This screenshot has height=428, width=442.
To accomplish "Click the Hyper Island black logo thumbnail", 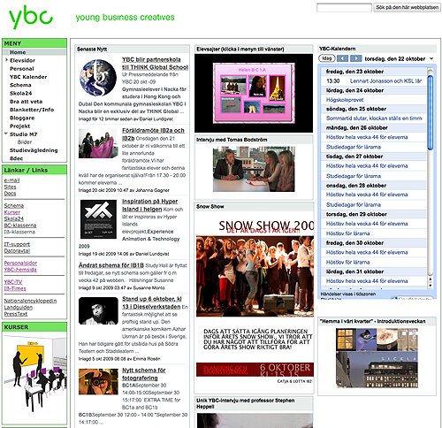I will click(98, 219).
